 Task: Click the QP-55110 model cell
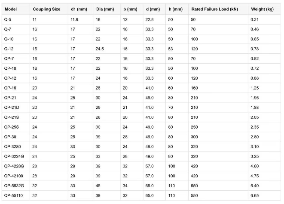[x=13, y=195]
